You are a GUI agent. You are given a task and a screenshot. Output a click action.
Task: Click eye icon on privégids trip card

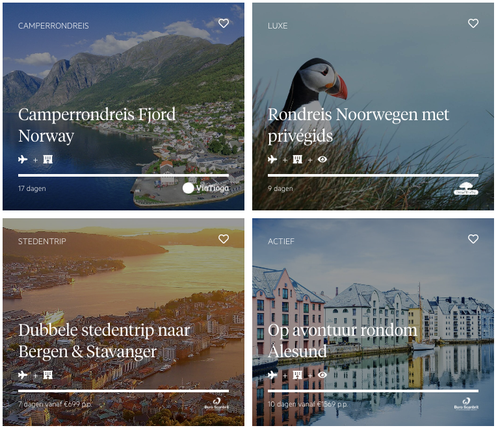click(x=322, y=159)
